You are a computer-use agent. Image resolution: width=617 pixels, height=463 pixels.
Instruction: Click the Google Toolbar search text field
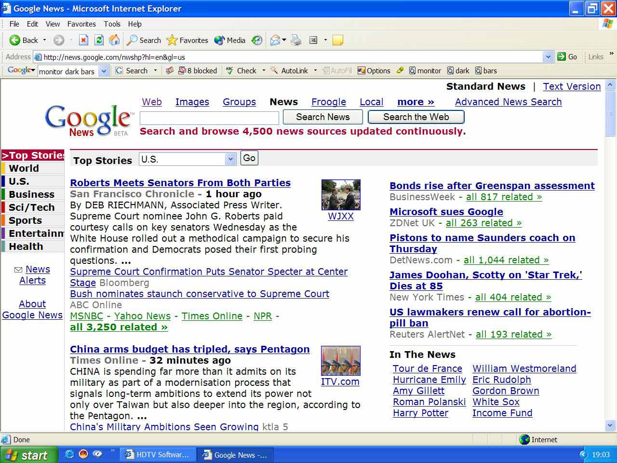[68, 71]
